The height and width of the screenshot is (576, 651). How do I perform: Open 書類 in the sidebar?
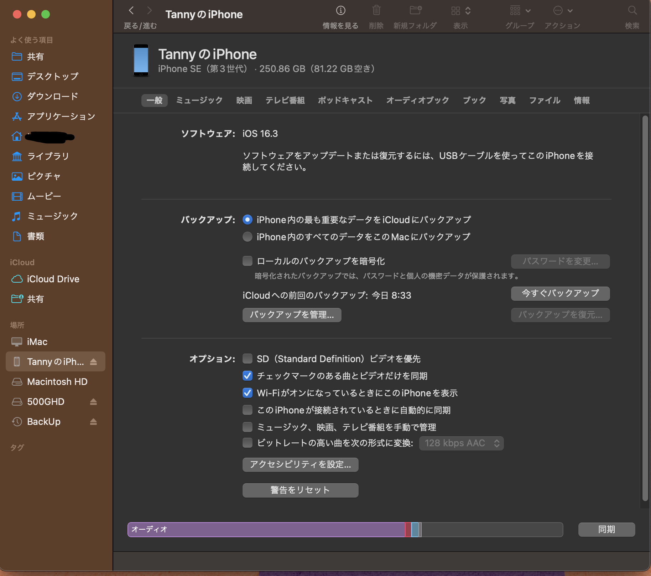click(28, 236)
